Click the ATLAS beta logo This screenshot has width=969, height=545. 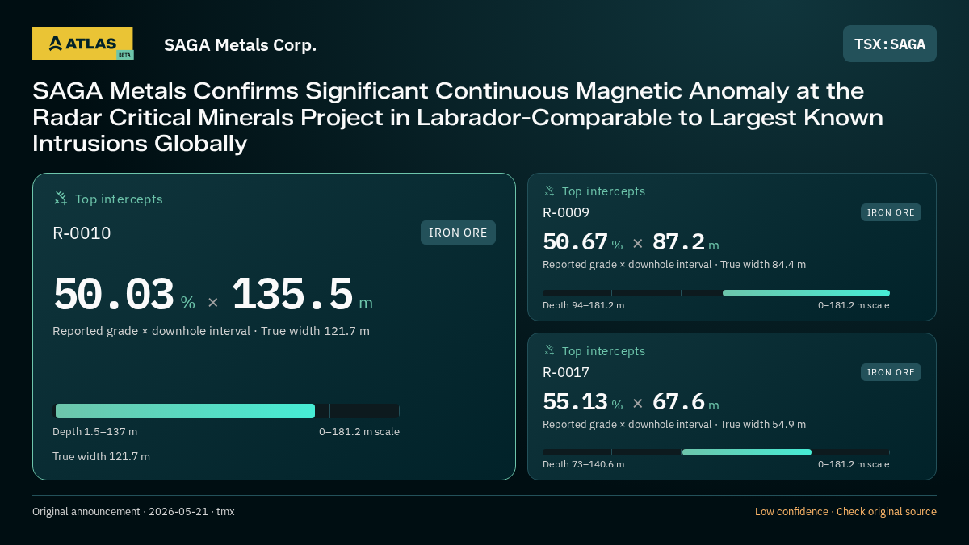tap(82, 44)
